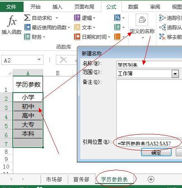The image size is (182, 188).
Task: Switch to the Review (审阅) tab
Action: [155, 7]
